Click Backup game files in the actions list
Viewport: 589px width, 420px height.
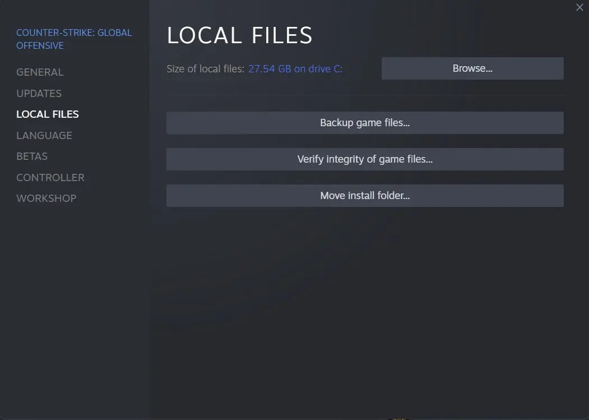point(364,122)
